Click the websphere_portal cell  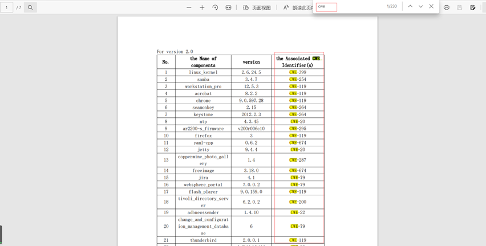(203, 184)
